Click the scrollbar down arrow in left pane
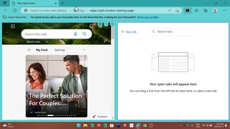230x129 pixels. [112, 118]
